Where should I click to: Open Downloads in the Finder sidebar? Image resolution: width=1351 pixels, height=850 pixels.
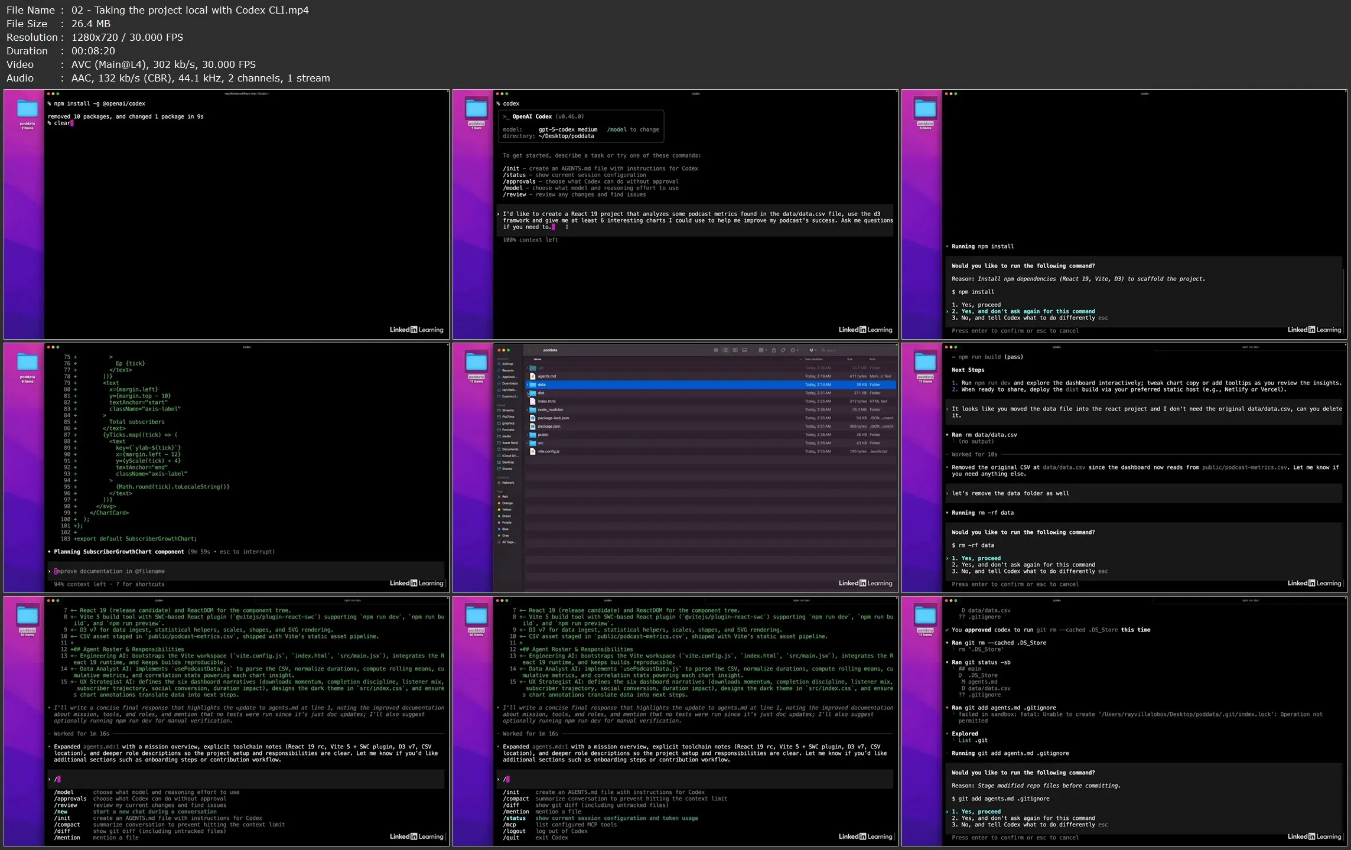[x=509, y=383]
